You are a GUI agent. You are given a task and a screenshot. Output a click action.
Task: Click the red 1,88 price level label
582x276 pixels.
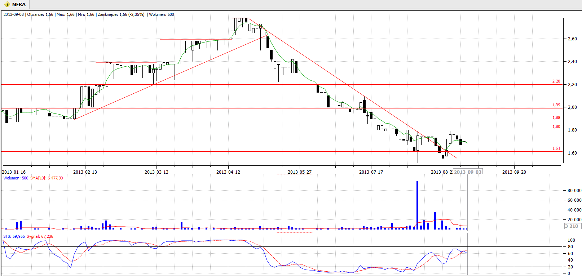point(556,118)
